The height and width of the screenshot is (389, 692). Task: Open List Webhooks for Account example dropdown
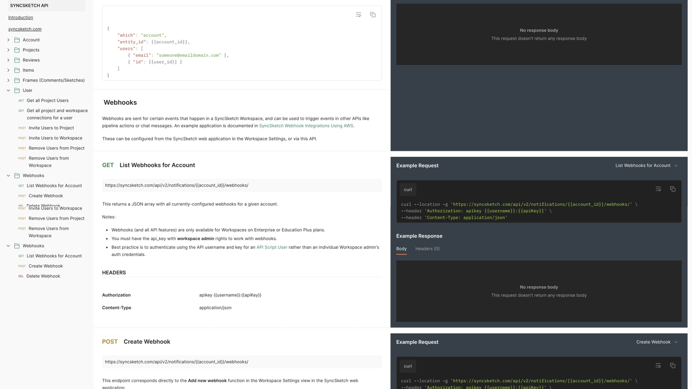(647, 166)
